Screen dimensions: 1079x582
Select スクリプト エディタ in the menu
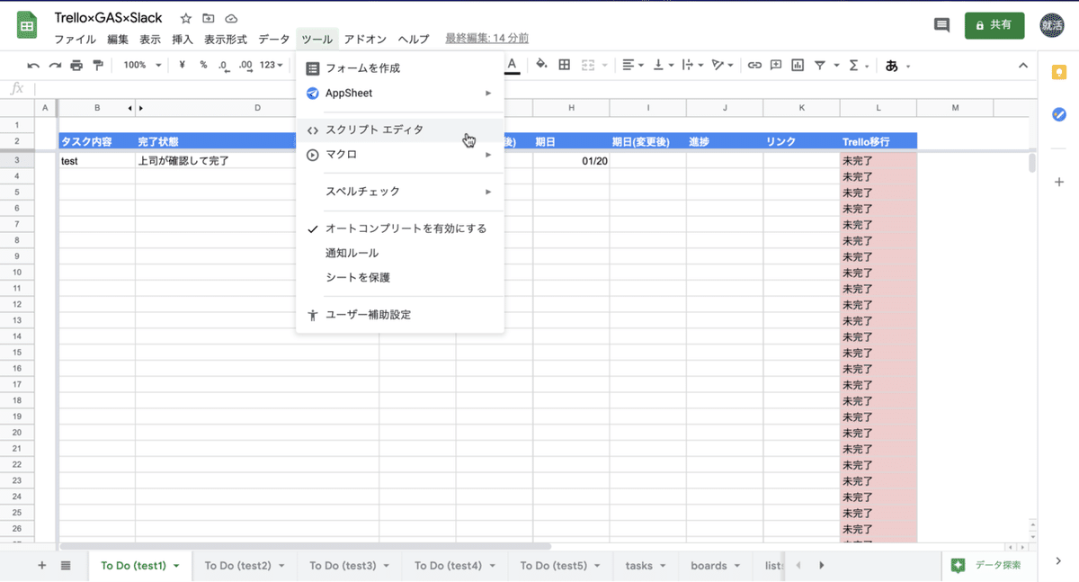tap(400, 130)
